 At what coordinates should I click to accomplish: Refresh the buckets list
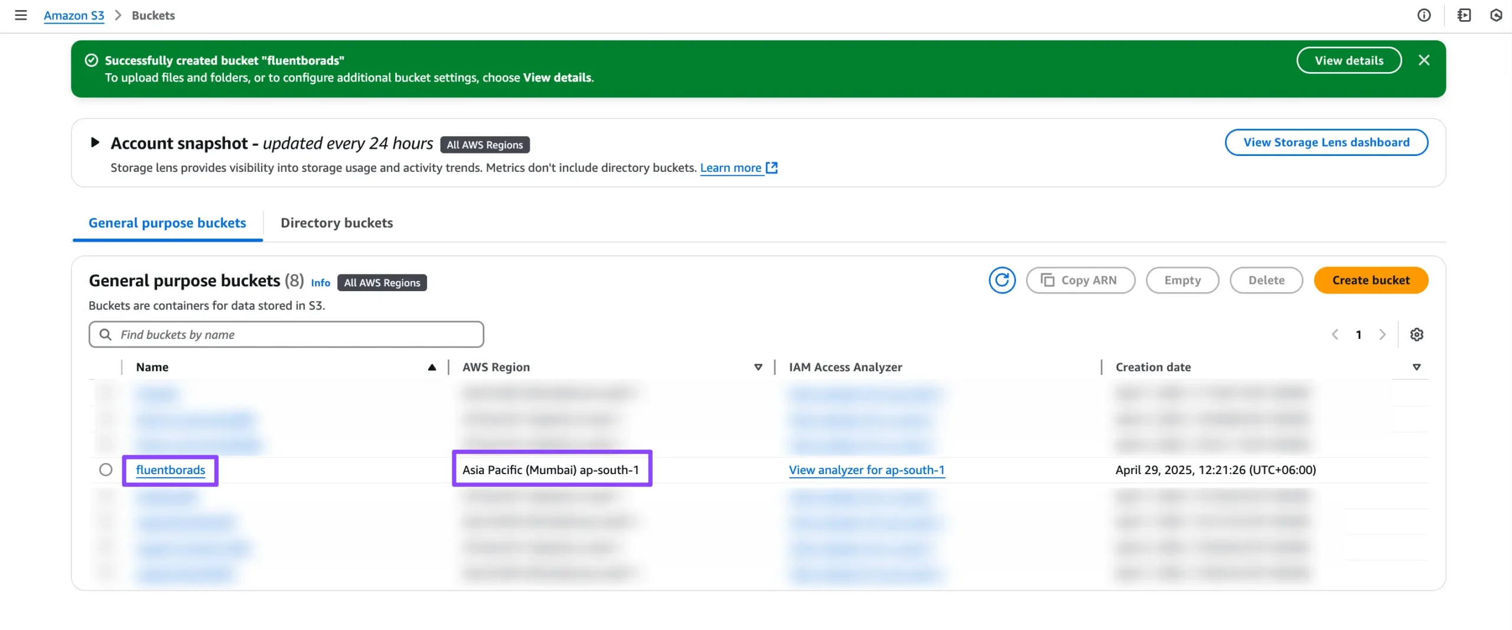(1002, 280)
